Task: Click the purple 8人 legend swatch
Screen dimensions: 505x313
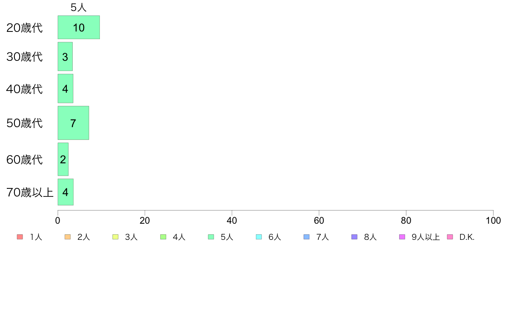Action: coord(355,237)
